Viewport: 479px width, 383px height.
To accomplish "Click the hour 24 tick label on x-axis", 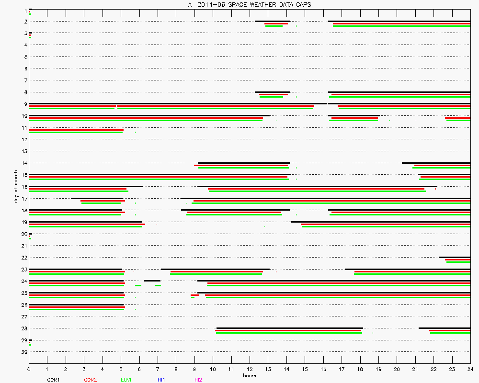I will click(x=470, y=369).
